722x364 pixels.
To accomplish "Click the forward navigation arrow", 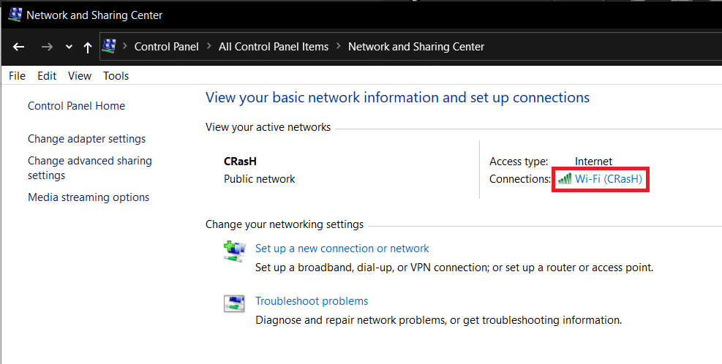I will pyautogui.click(x=47, y=47).
